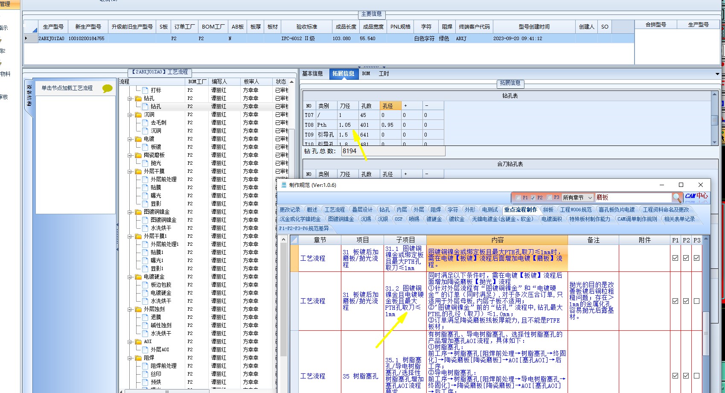Viewport: 725px width, 393px height.
Task: Click the 贴膜 document icon
Action: pos(145,188)
